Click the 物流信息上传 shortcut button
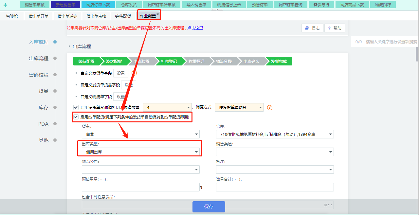The width and height of the screenshot is (419, 215). pos(229,5)
